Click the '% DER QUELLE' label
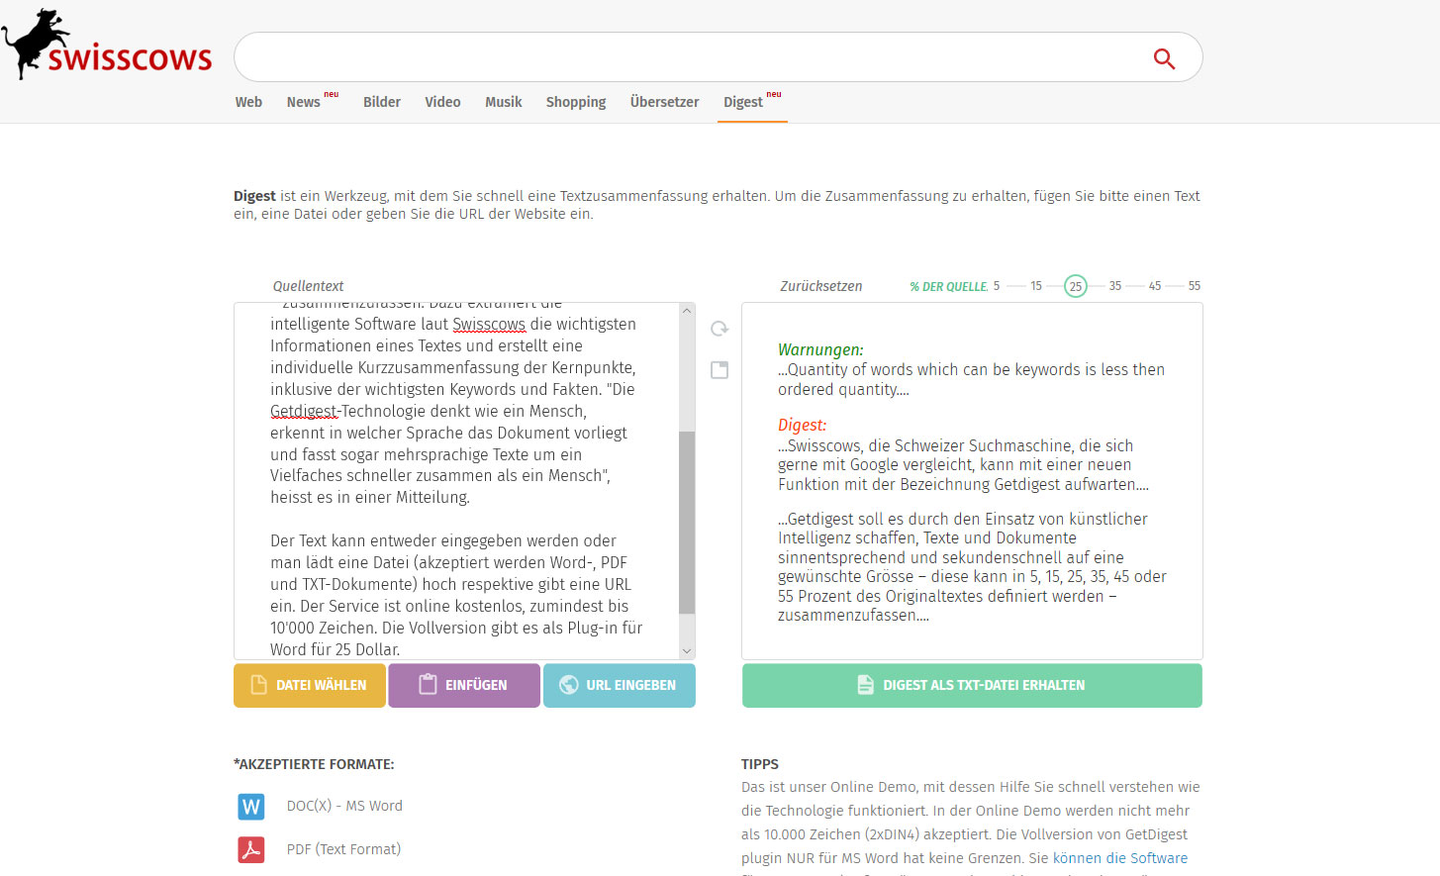The width and height of the screenshot is (1440, 876). (948, 287)
